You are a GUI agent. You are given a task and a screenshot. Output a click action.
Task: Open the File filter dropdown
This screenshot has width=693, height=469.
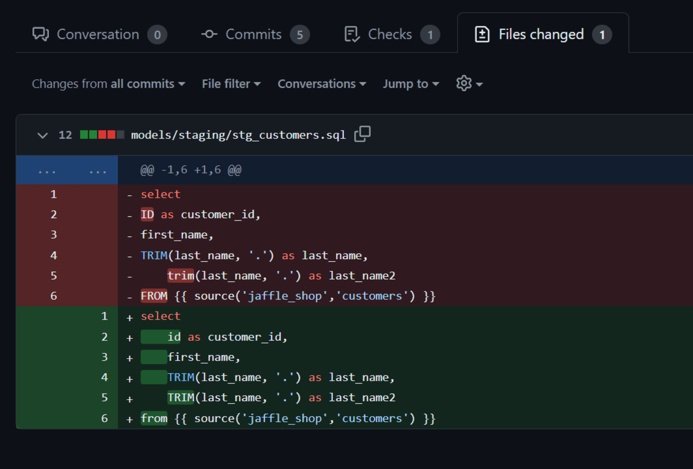[230, 83]
